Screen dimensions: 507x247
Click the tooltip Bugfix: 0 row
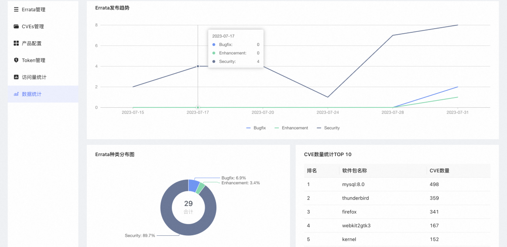tap(236, 45)
